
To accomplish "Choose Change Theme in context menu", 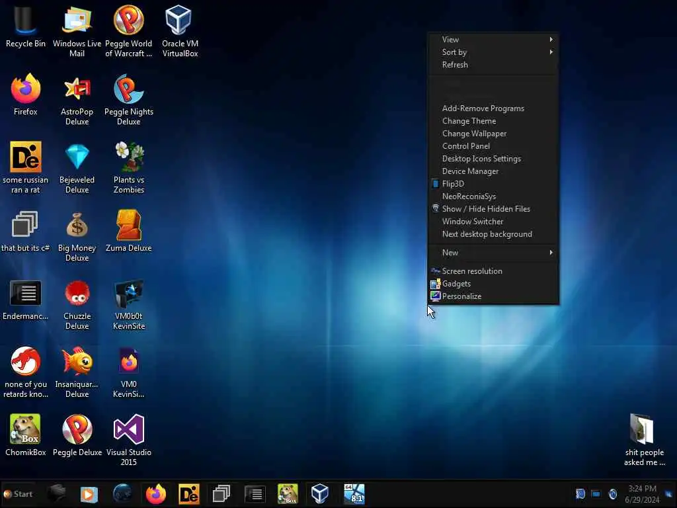I will point(493,121).
